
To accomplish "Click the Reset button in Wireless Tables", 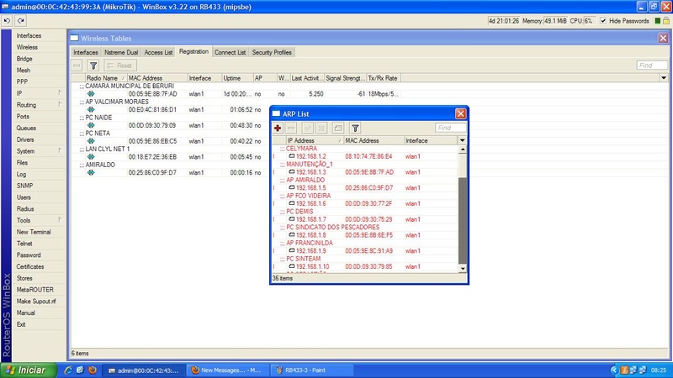I will [119, 66].
